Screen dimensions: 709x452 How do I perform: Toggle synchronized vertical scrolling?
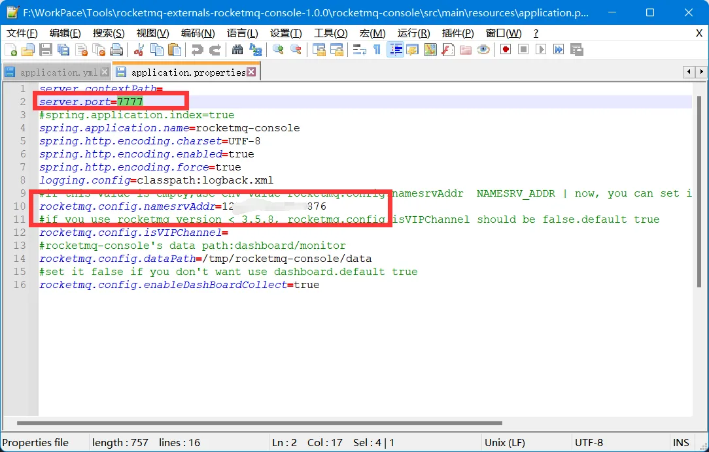(x=319, y=50)
